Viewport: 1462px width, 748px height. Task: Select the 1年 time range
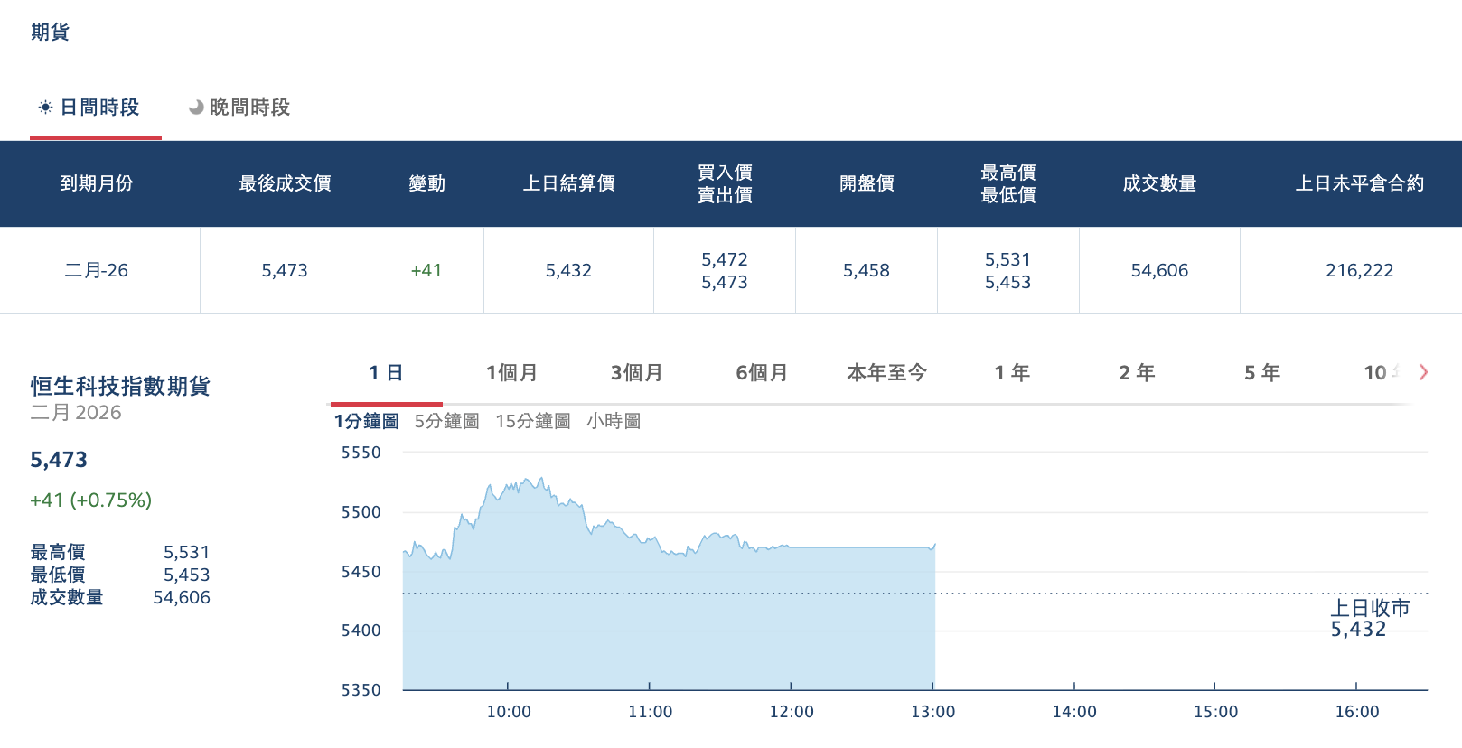1010,372
